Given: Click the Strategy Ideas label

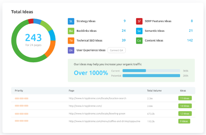Looking at the screenshot, I should coord(86,21).
